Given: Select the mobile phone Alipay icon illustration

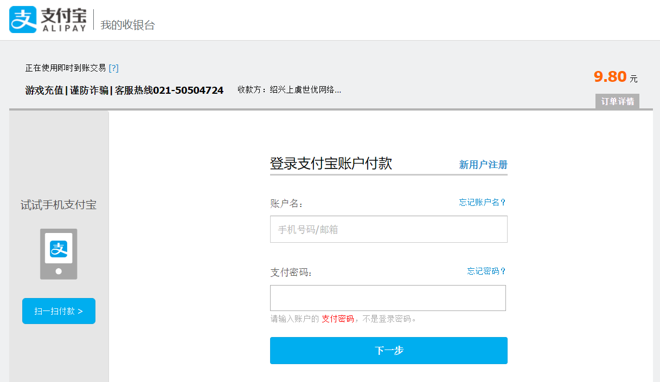Looking at the screenshot, I should coord(59,254).
